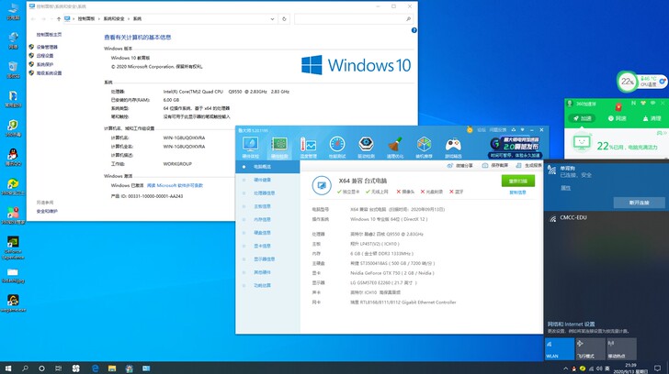Click the refresh button beside address bar
669x374 pixels.
pyautogui.click(x=284, y=18)
